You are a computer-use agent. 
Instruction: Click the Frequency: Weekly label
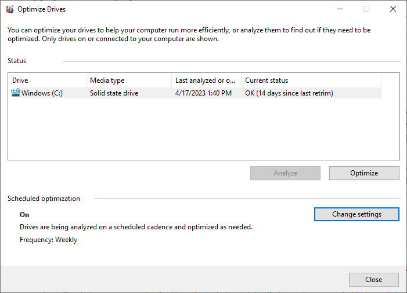click(x=48, y=240)
